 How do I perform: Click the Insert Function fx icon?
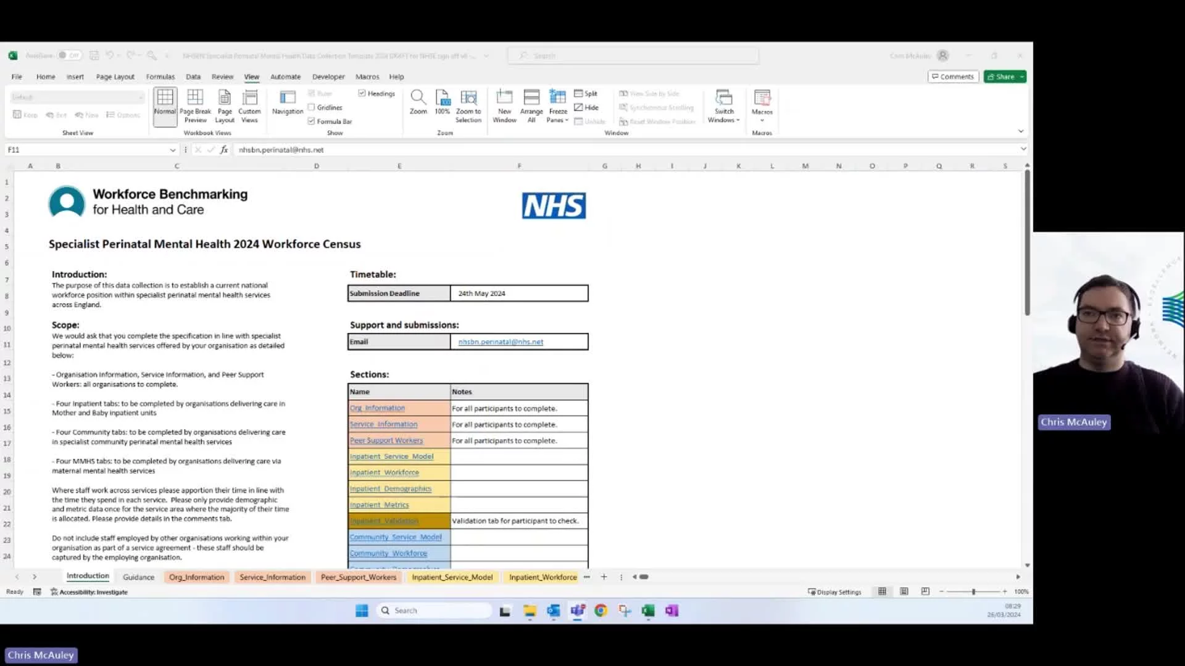[224, 150]
